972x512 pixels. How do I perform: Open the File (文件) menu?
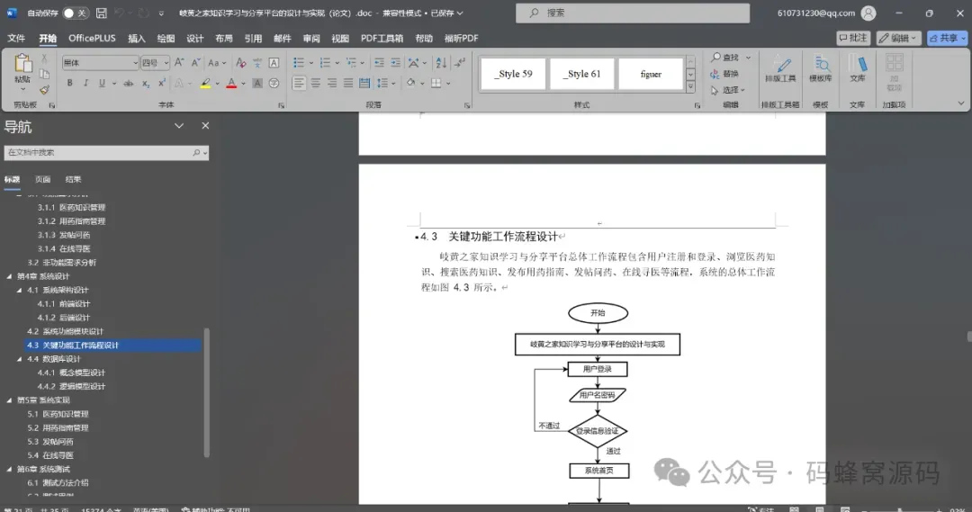point(16,39)
